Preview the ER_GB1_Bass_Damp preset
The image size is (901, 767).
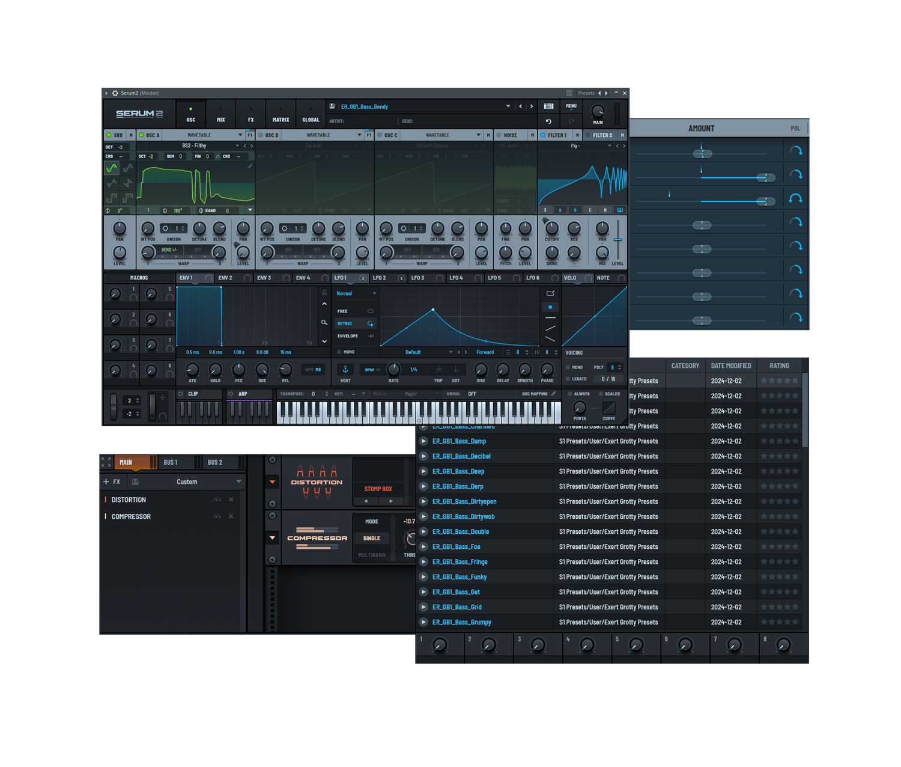coord(423,441)
